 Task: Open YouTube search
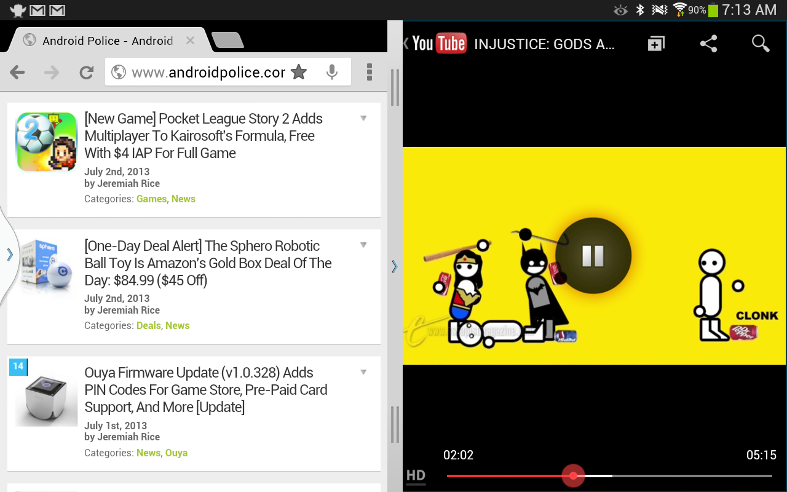(761, 43)
